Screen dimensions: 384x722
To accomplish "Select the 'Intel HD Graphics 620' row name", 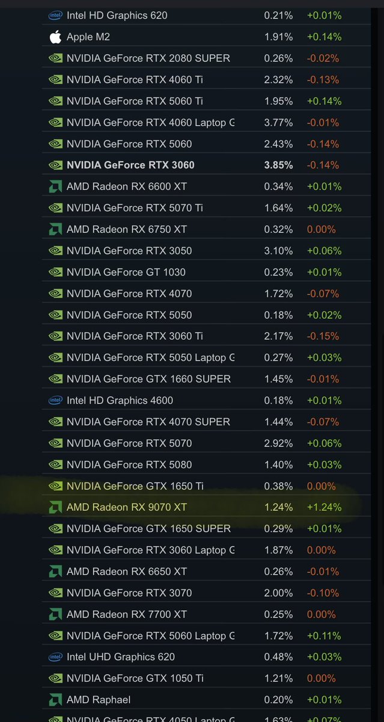I will coord(117,16).
